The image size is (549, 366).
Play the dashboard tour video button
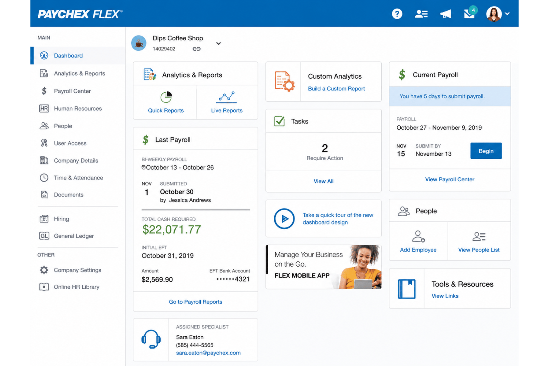(284, 219)
